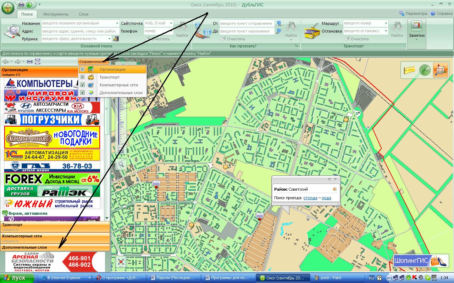454x283 pixels.
Task: Click the magnifier zoom button on the map
Action: tap(121, 163)
